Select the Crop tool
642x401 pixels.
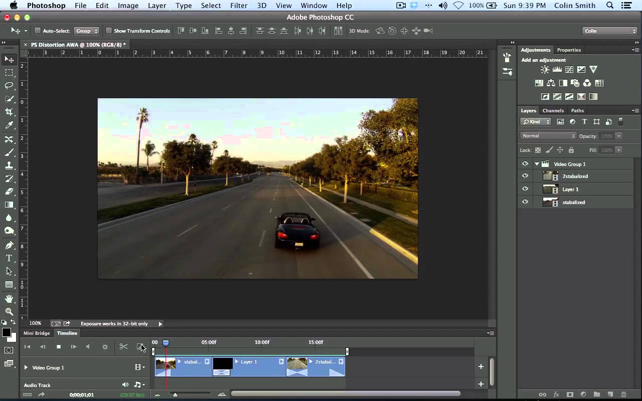point(9,112)
